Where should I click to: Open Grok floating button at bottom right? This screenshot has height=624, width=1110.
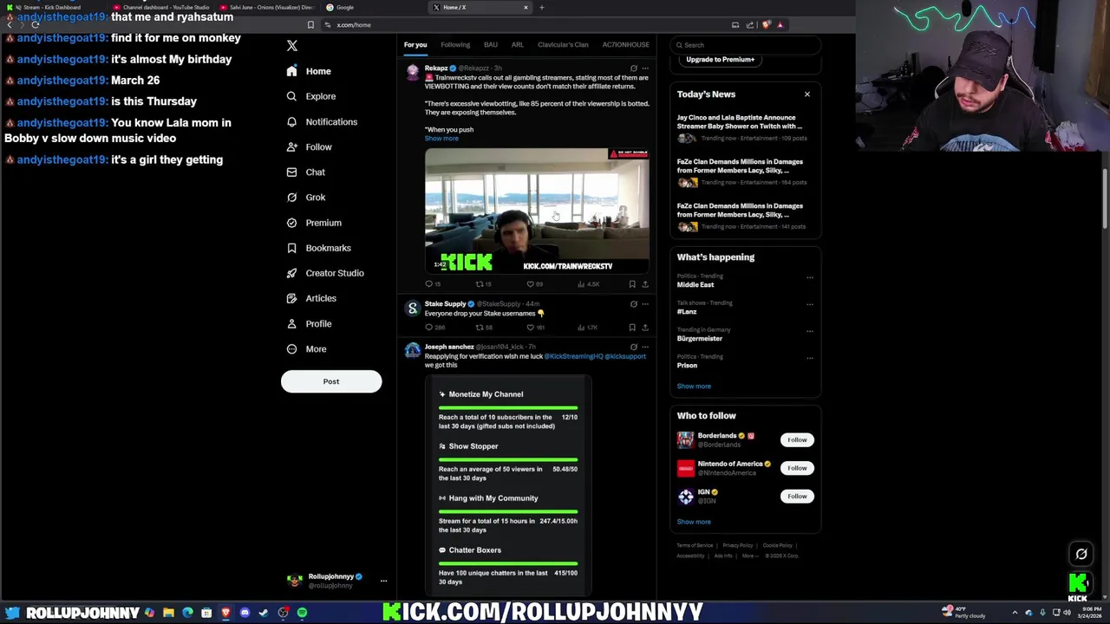[x=1081, y=554]
